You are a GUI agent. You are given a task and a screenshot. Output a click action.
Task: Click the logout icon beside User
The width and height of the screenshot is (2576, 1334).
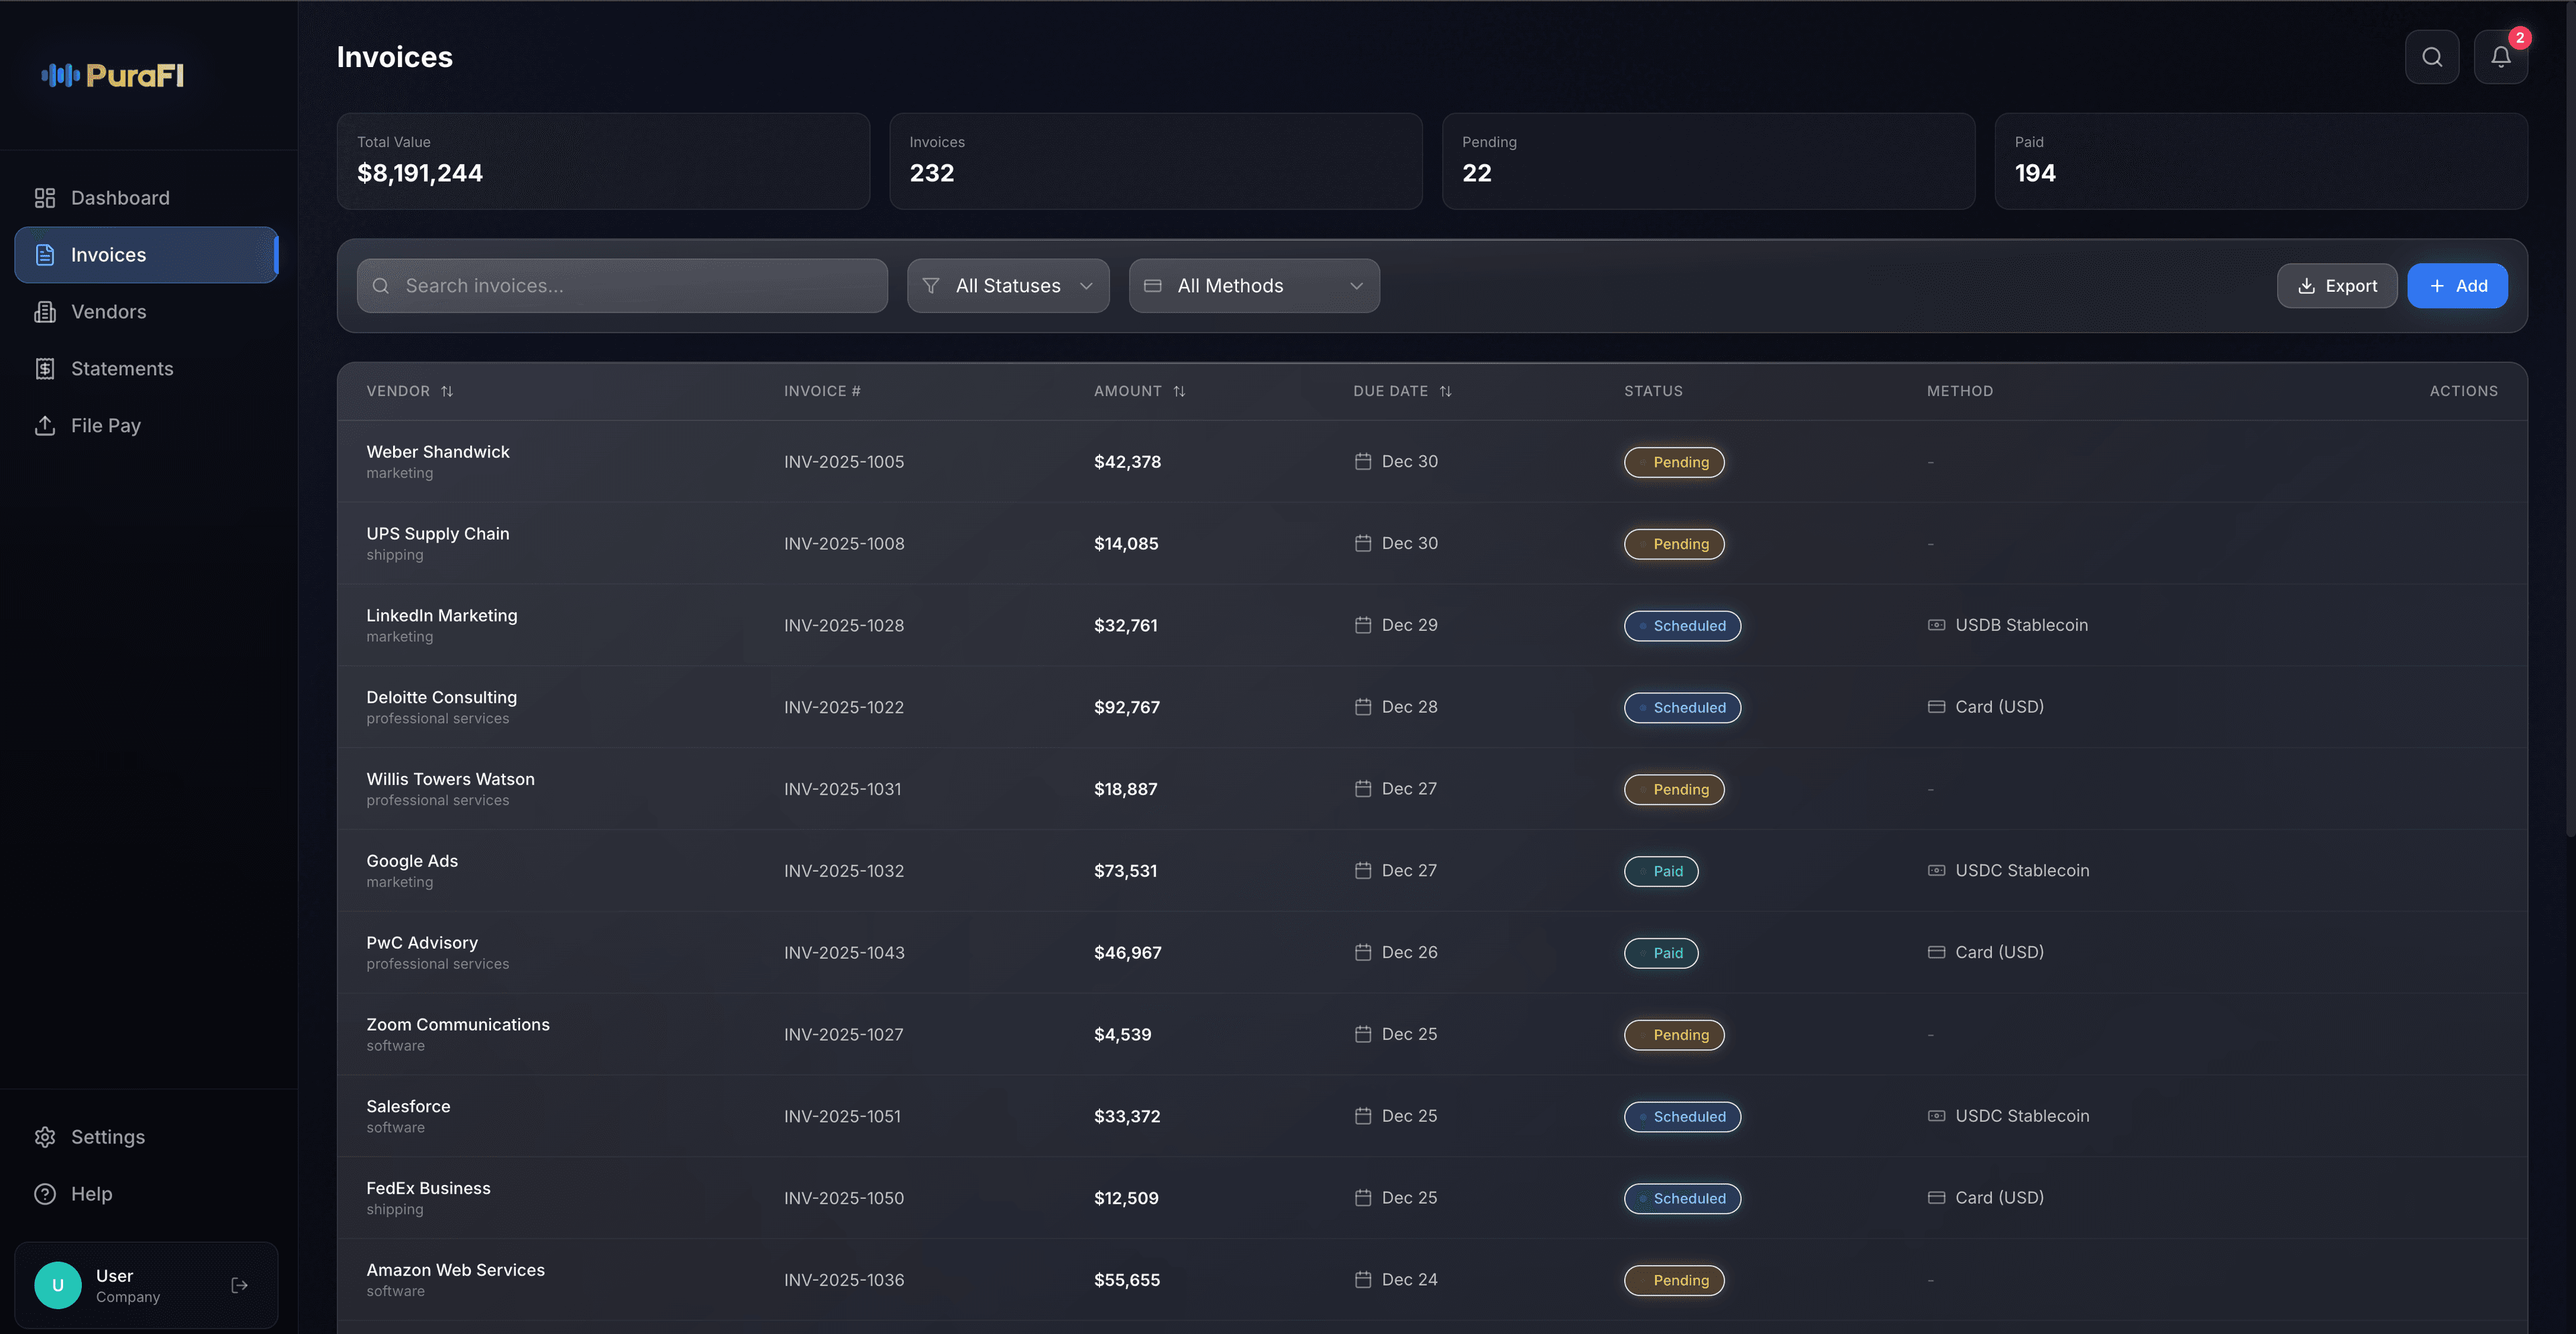(239, 1285)
